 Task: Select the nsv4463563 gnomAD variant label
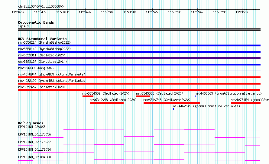[228, 93]
